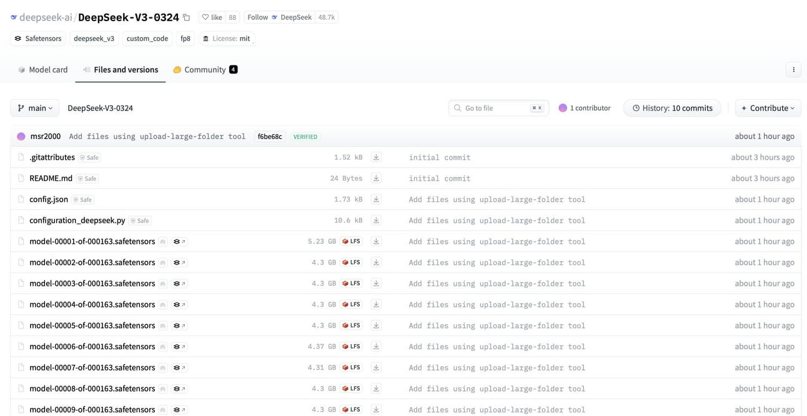Filter by the fp8 tag
This screenshot has width=807, height=416.
pyautogui.click(x=186, y=39)
